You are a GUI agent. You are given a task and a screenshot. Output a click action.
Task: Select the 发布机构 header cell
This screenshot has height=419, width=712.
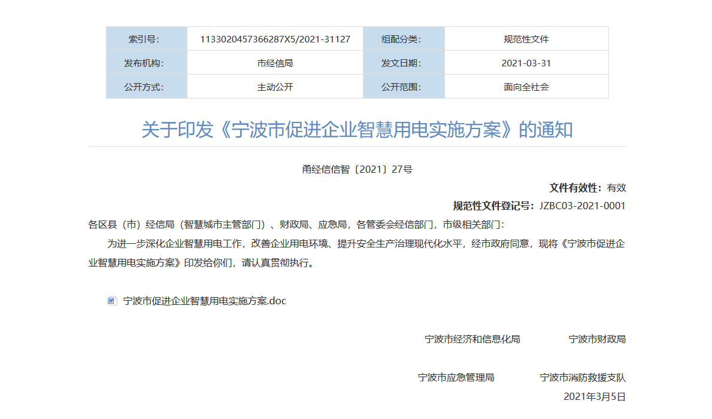point(146,62)
